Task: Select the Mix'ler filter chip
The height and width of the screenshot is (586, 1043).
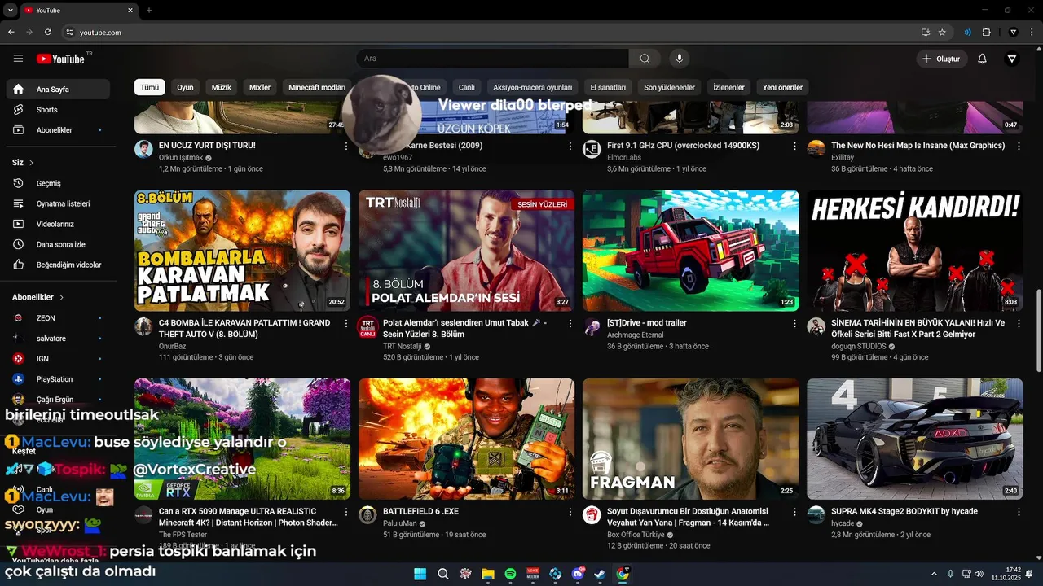Action: [260, 87]
